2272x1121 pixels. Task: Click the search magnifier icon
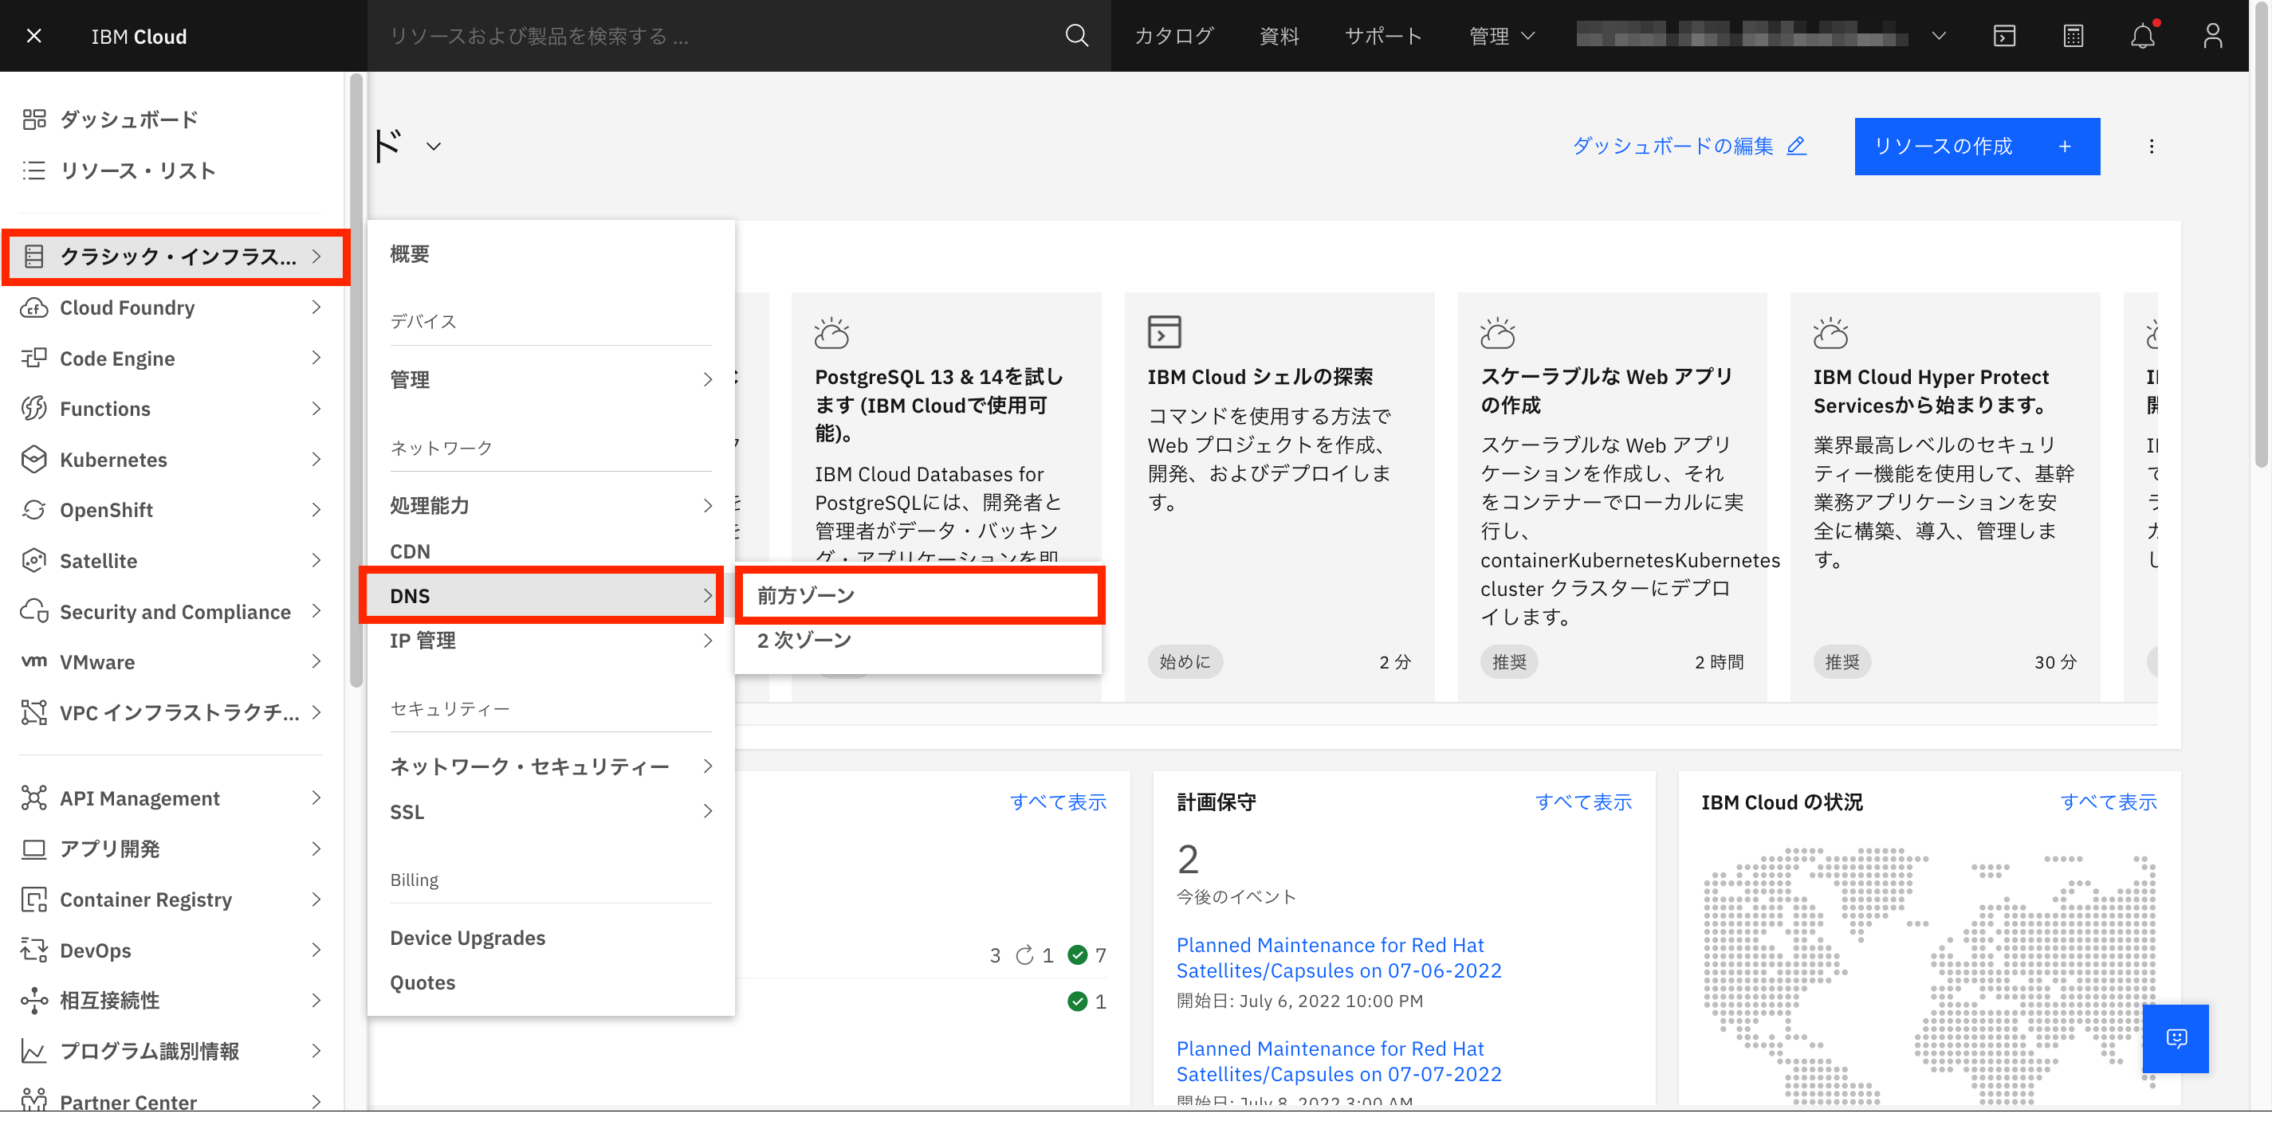tap(1076, 36)
